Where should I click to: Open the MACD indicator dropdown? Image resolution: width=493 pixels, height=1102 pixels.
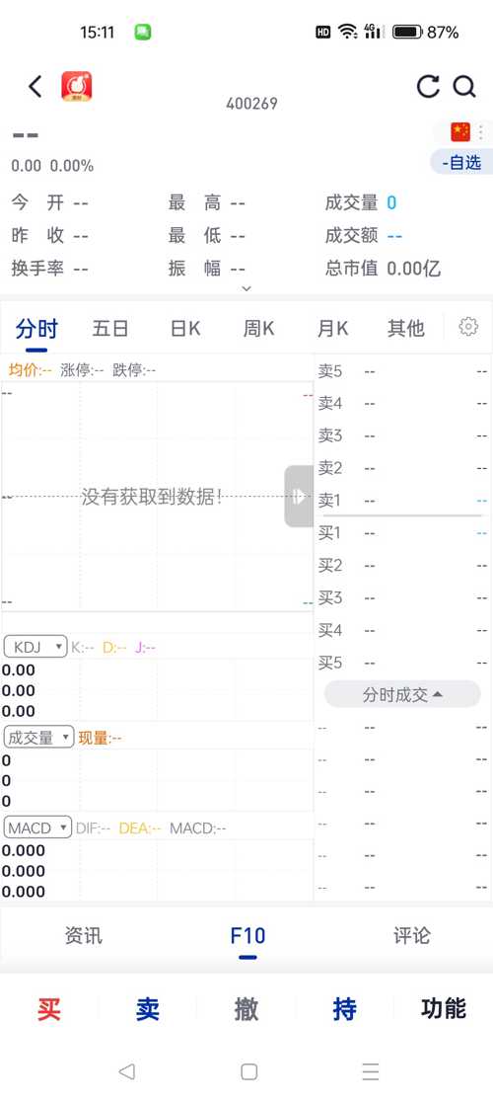point(37,827)
